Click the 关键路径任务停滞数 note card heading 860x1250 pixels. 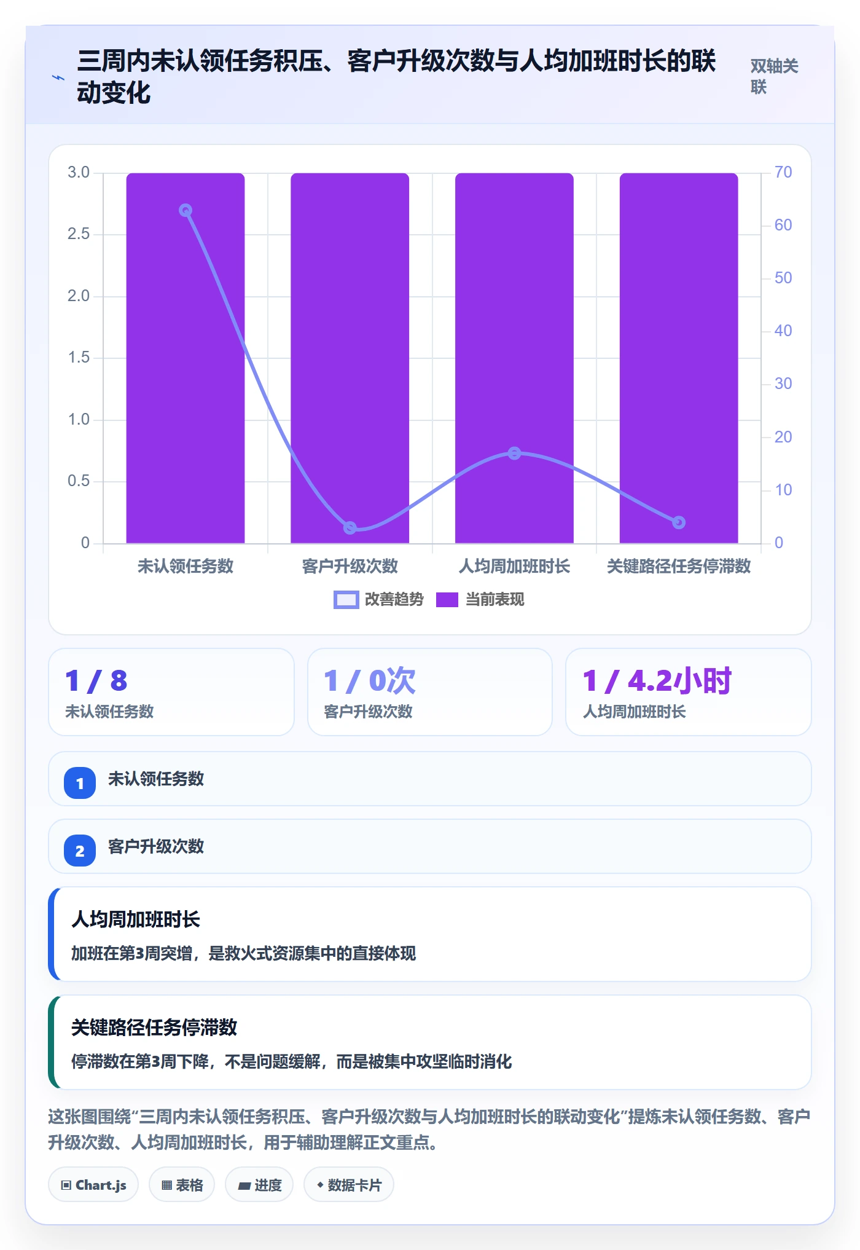[x=154, y=1028]
